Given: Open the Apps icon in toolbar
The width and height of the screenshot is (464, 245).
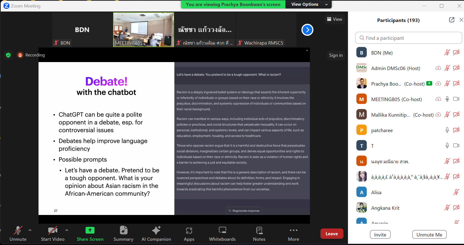Looking at the screenshot, I should tap(189, 233).
